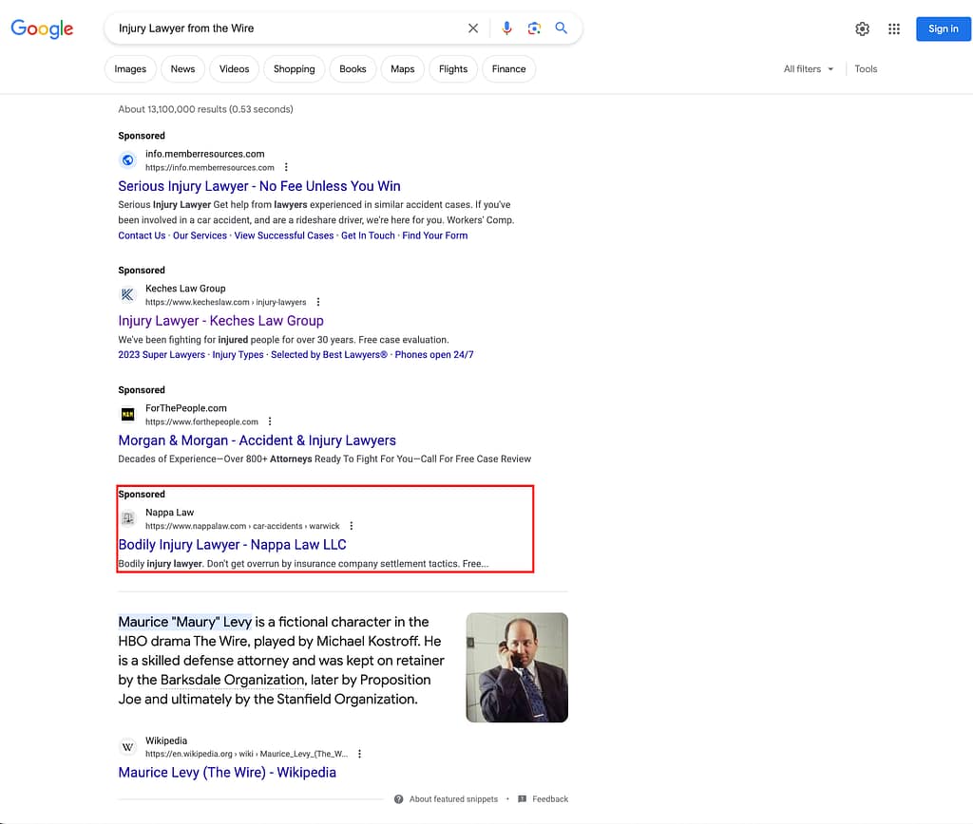Switch to the Flights tab

point(453,68)
